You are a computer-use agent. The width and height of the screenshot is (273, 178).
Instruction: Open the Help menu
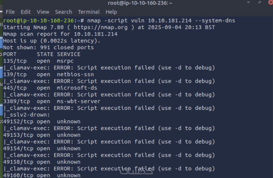point(111,12)
